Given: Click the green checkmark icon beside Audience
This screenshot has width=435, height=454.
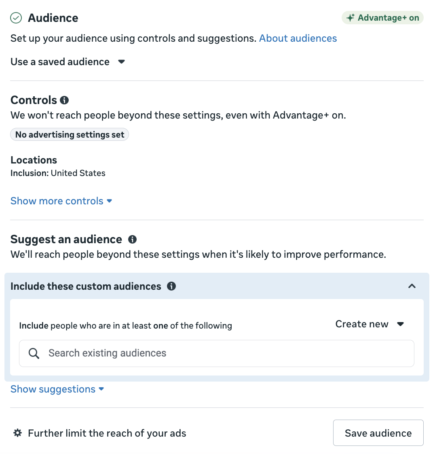Looking at the screenshot, I should (16, 18).
